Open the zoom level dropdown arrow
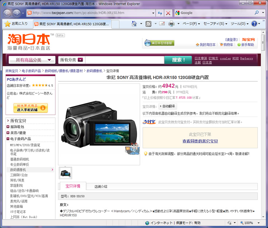This screenshot has width=268, height=228. (259, 223)
